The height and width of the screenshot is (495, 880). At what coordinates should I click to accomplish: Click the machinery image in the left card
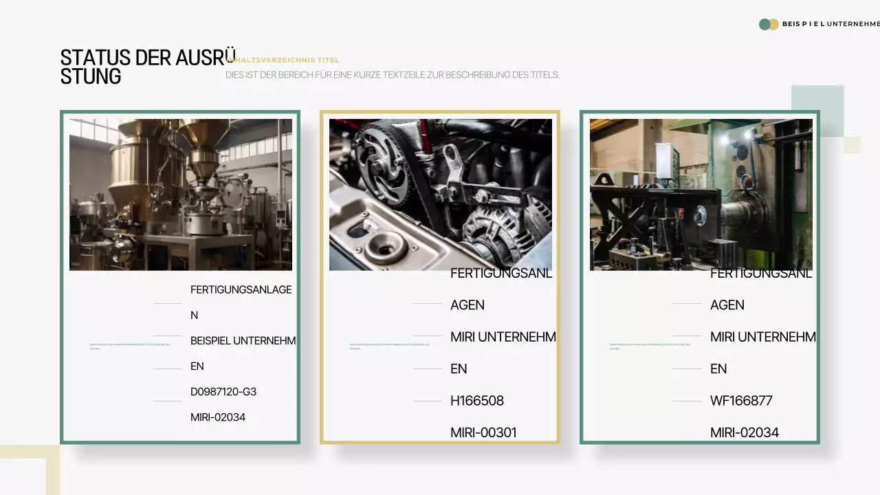[180, 193]
